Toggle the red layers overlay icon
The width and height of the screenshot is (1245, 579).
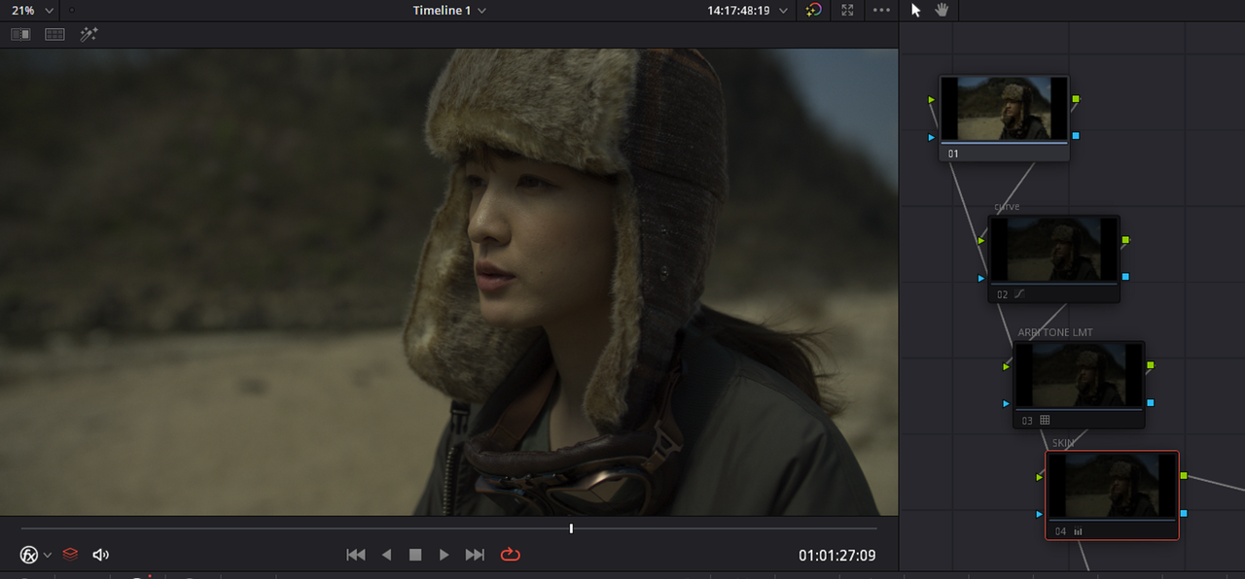tap(70, 555)
